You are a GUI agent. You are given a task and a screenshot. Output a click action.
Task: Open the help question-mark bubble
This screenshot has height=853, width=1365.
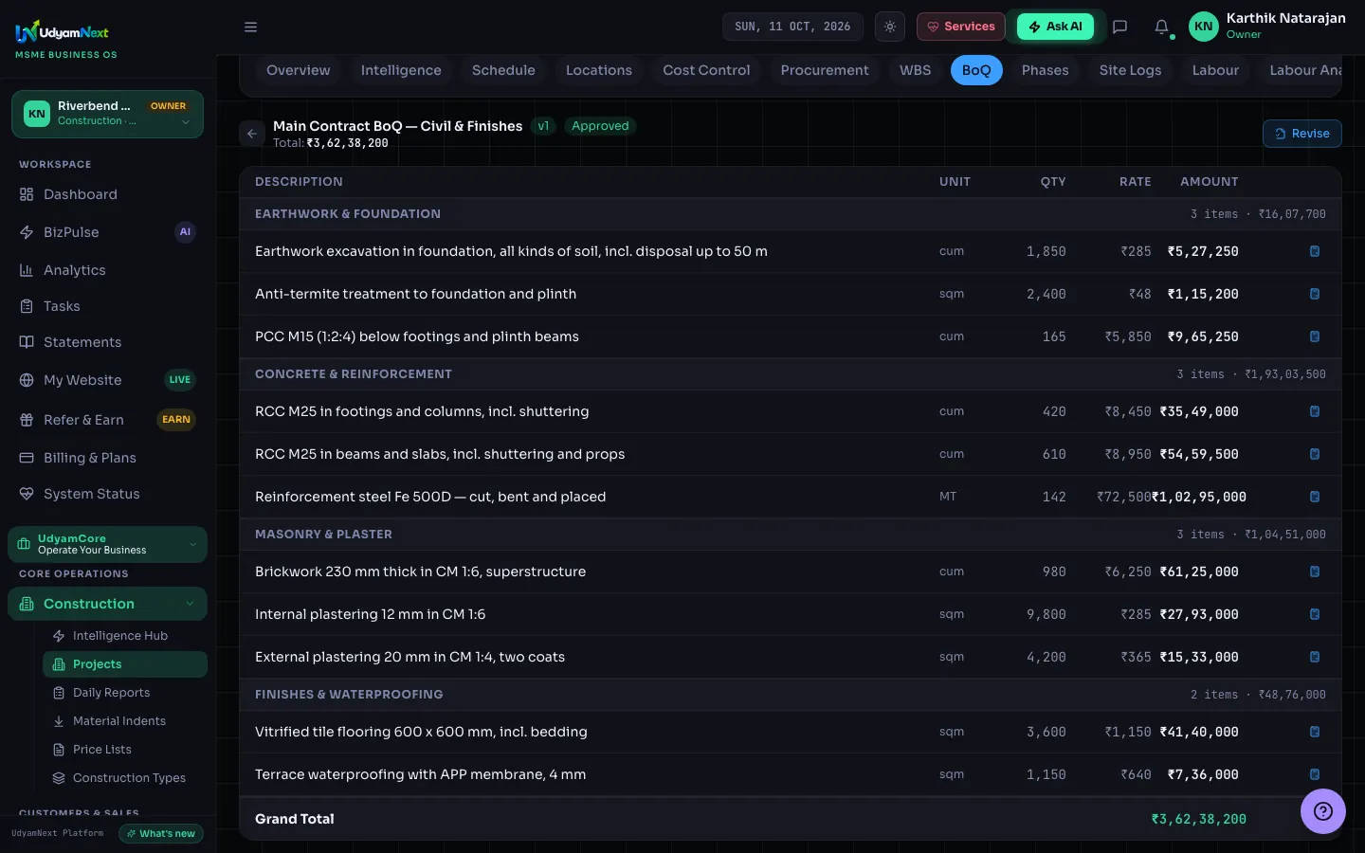1323,811
